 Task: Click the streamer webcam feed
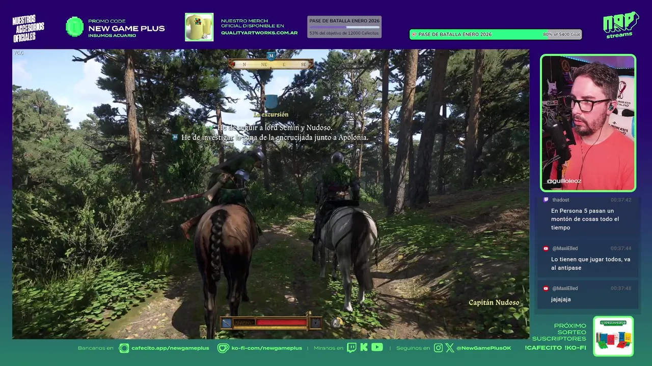pyautogui.click(x=588, y=123)
